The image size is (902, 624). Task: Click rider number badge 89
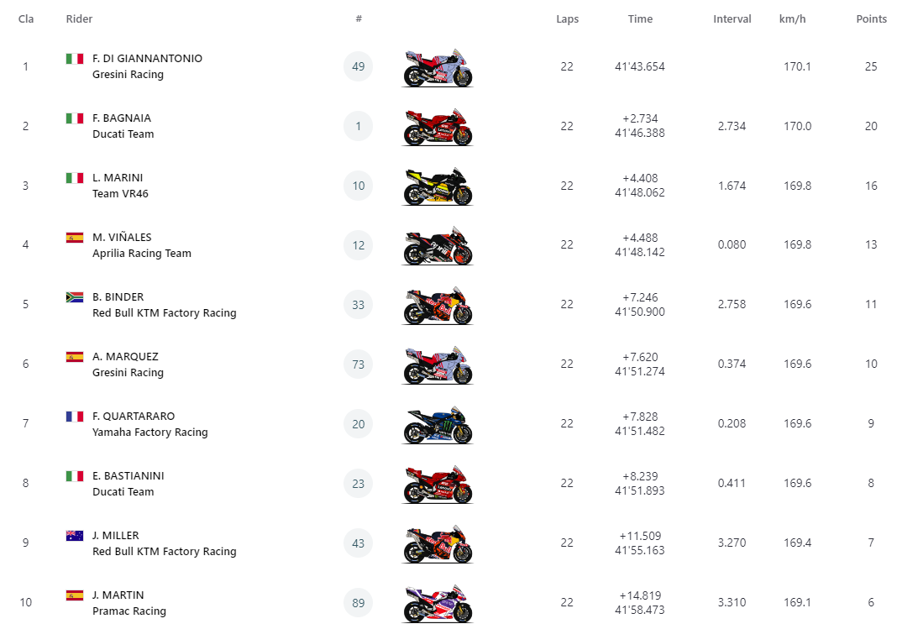[359, 603]
